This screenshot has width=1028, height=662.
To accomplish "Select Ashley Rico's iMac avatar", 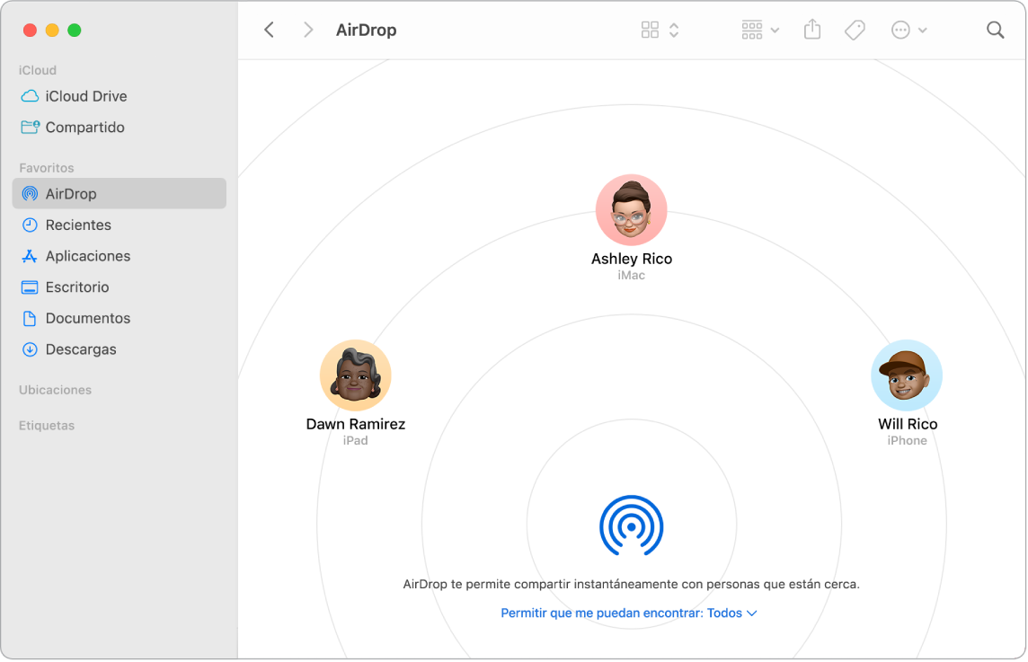I will point(631,209).
